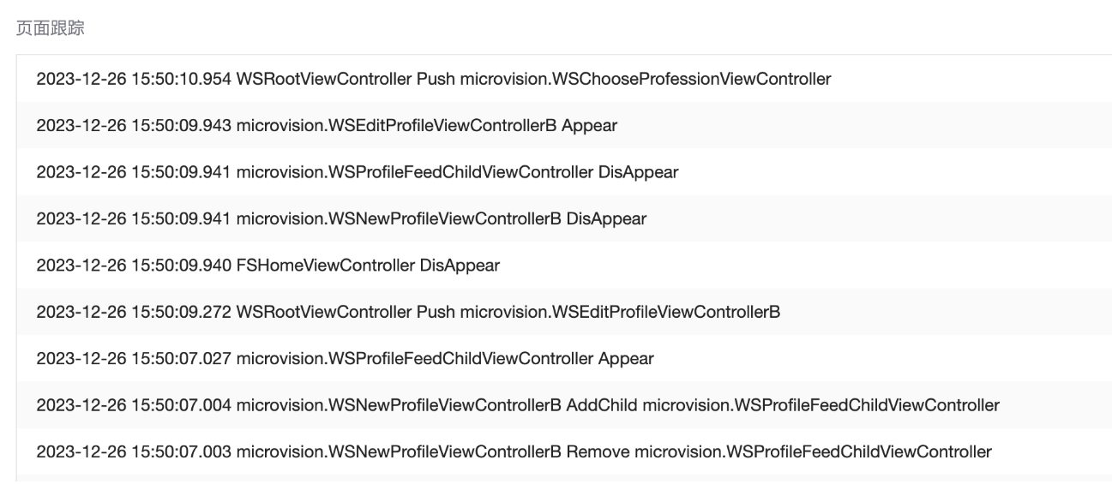Select the WSEditProfileViewControllerB Appear log row
Screen dimensions: 1112x484
327,126
